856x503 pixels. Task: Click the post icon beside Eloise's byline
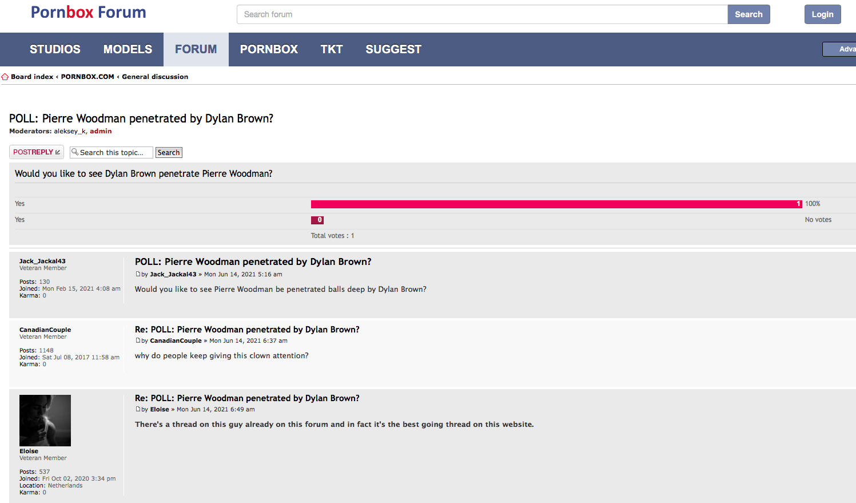tap(138, 409)
